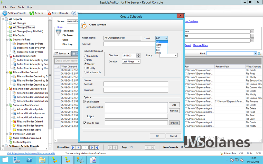Open File Explorer from taskbar
The width and height of the screenshot is (263, 164).
(42, 160)
